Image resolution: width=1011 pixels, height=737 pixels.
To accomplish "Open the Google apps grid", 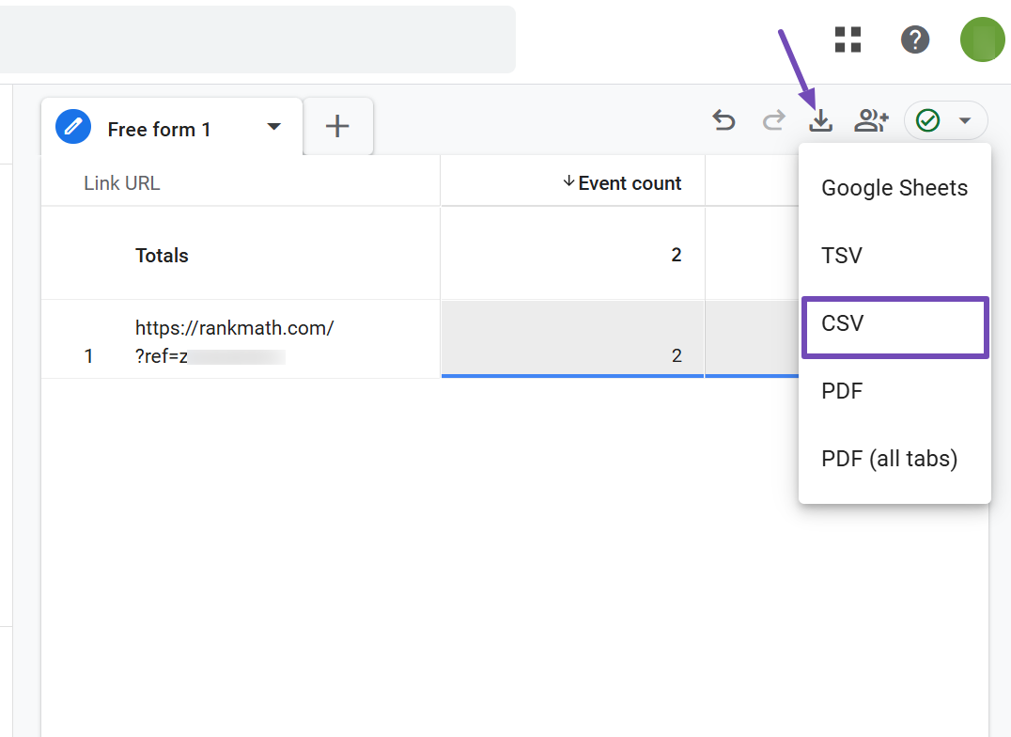I will (x=847, y=39).
